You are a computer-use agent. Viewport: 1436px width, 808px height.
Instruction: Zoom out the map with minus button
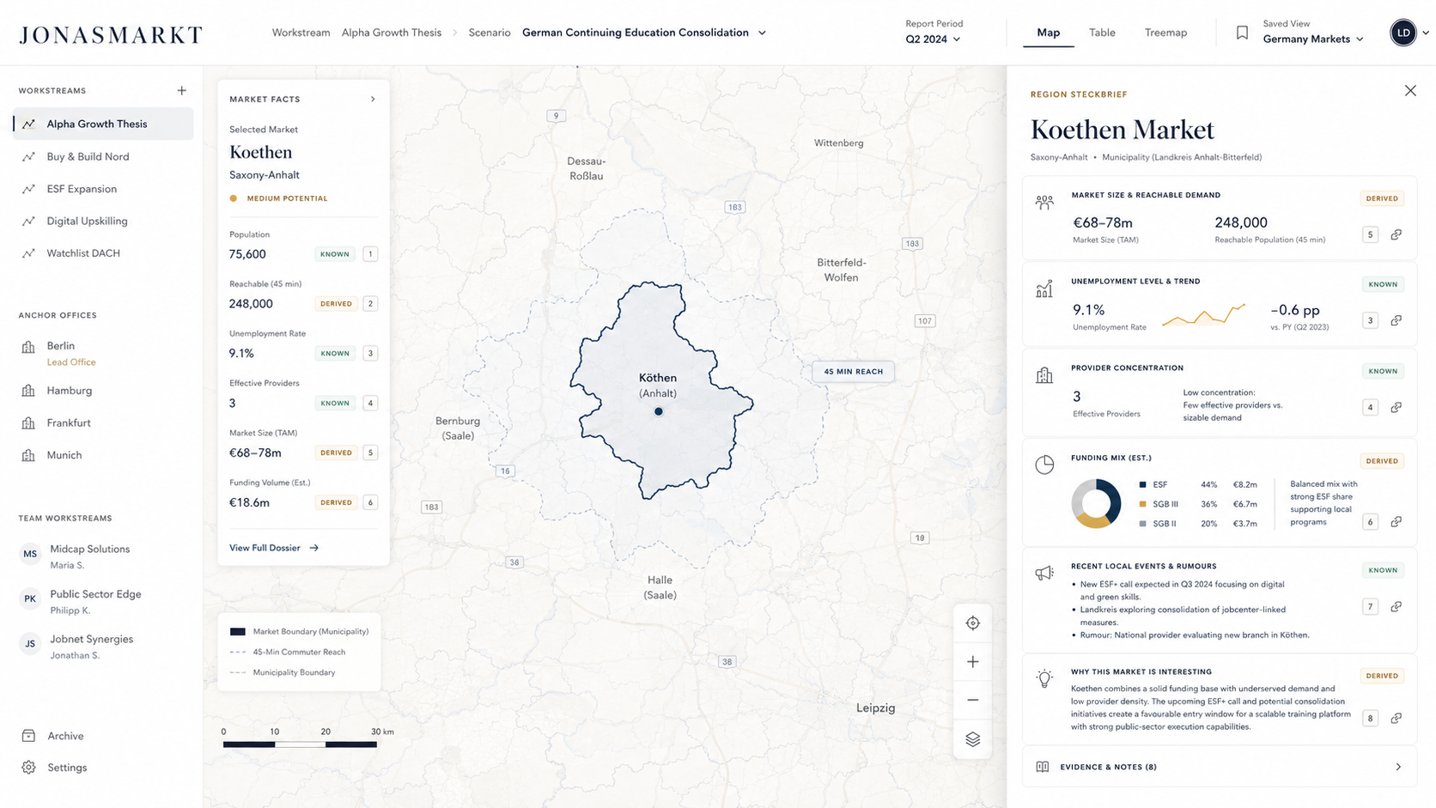(972, 700)
